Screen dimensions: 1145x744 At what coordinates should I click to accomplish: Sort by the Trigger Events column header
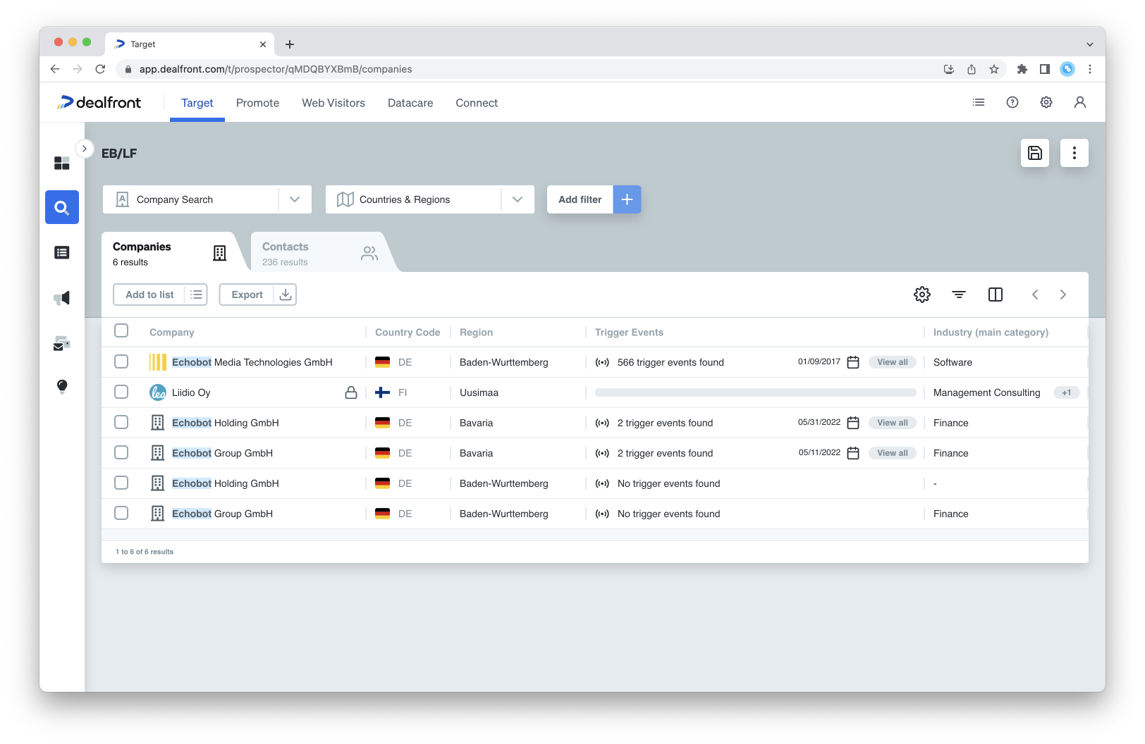point(629,333)
